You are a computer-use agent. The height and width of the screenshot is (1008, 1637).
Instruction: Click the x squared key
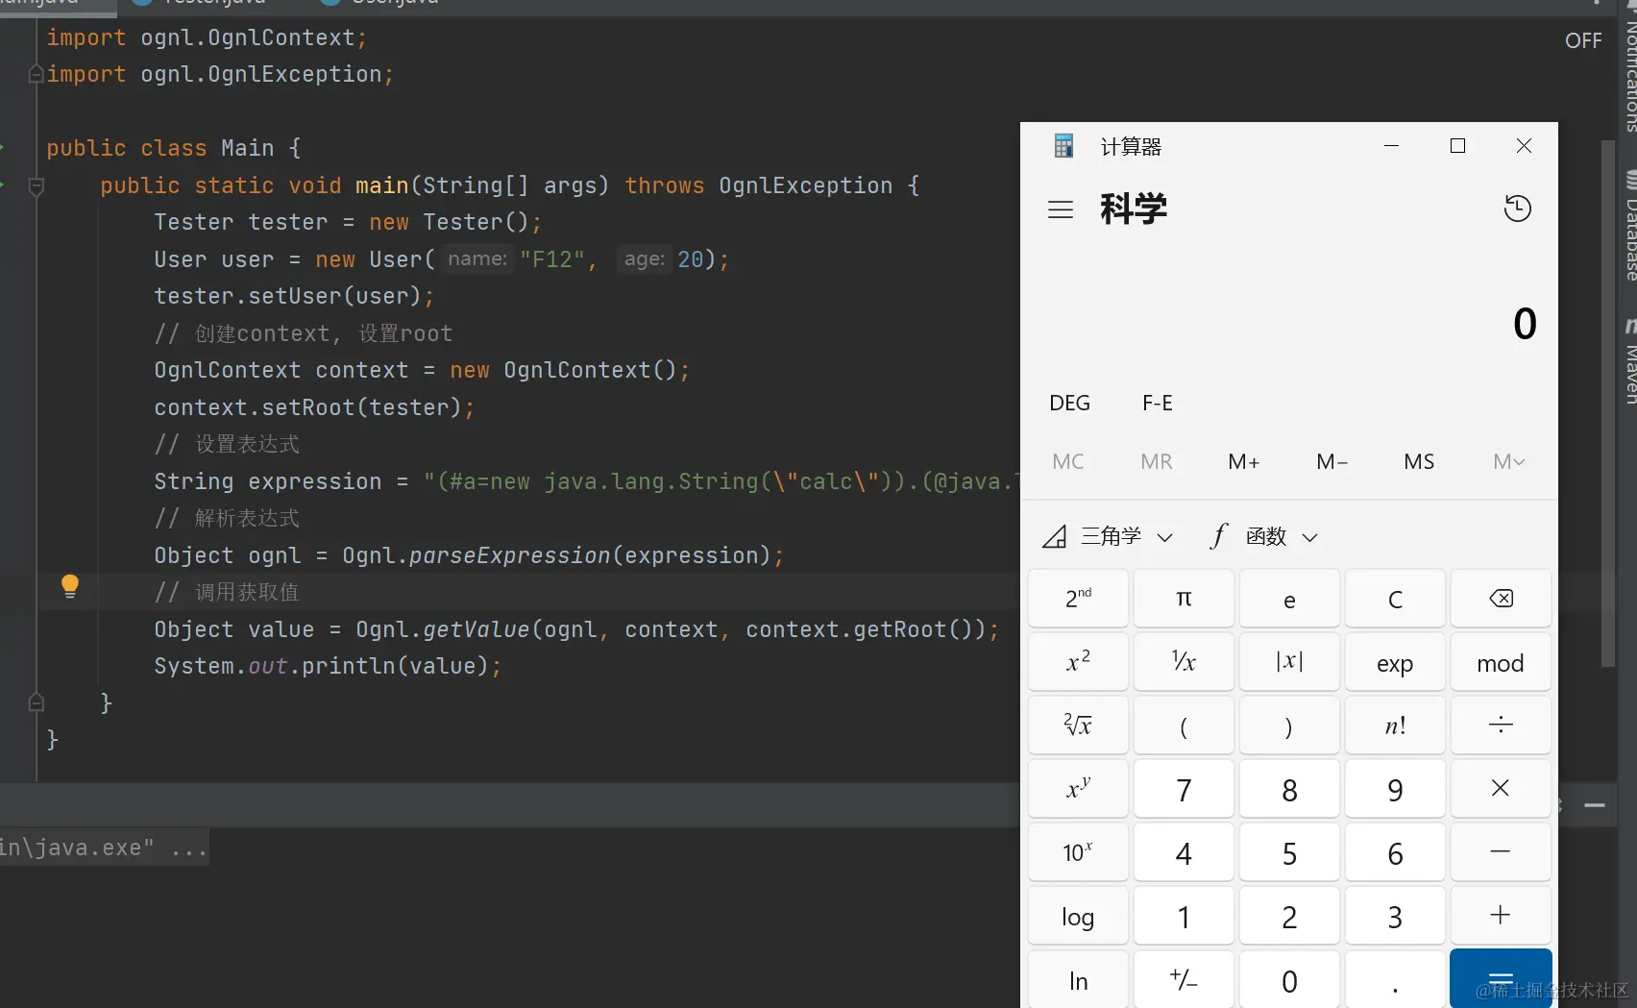(x=1078, y=662)
